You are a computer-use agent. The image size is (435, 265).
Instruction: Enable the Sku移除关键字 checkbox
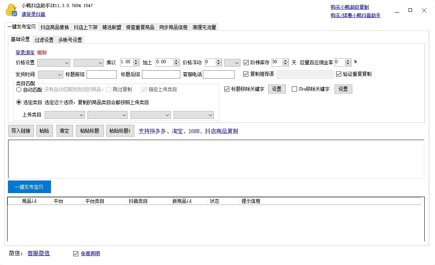pyautogui.click(x=294, y=89)
